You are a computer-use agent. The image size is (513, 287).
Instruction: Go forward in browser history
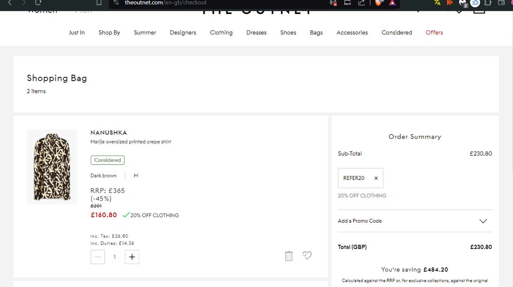point(24,3)
